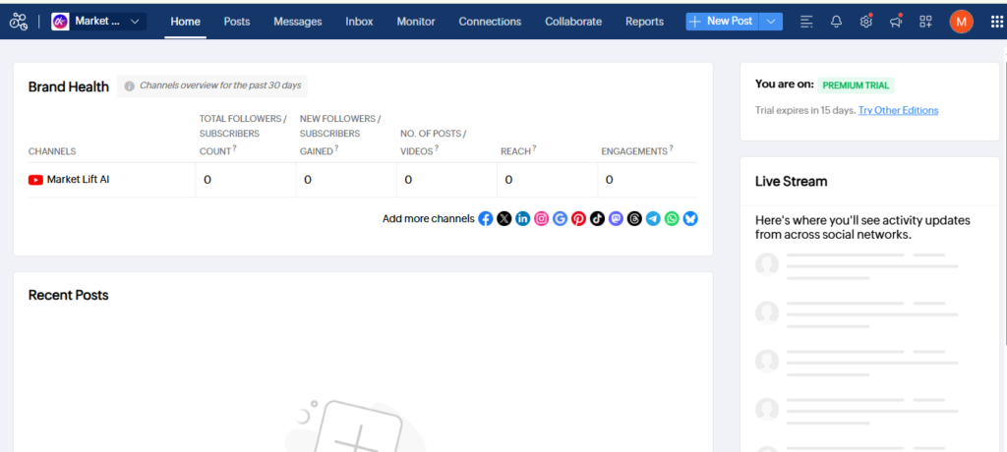This screenshot has height=452, width=1007.
Task: Add a TikTok channel
Action: tap(597, 219)
